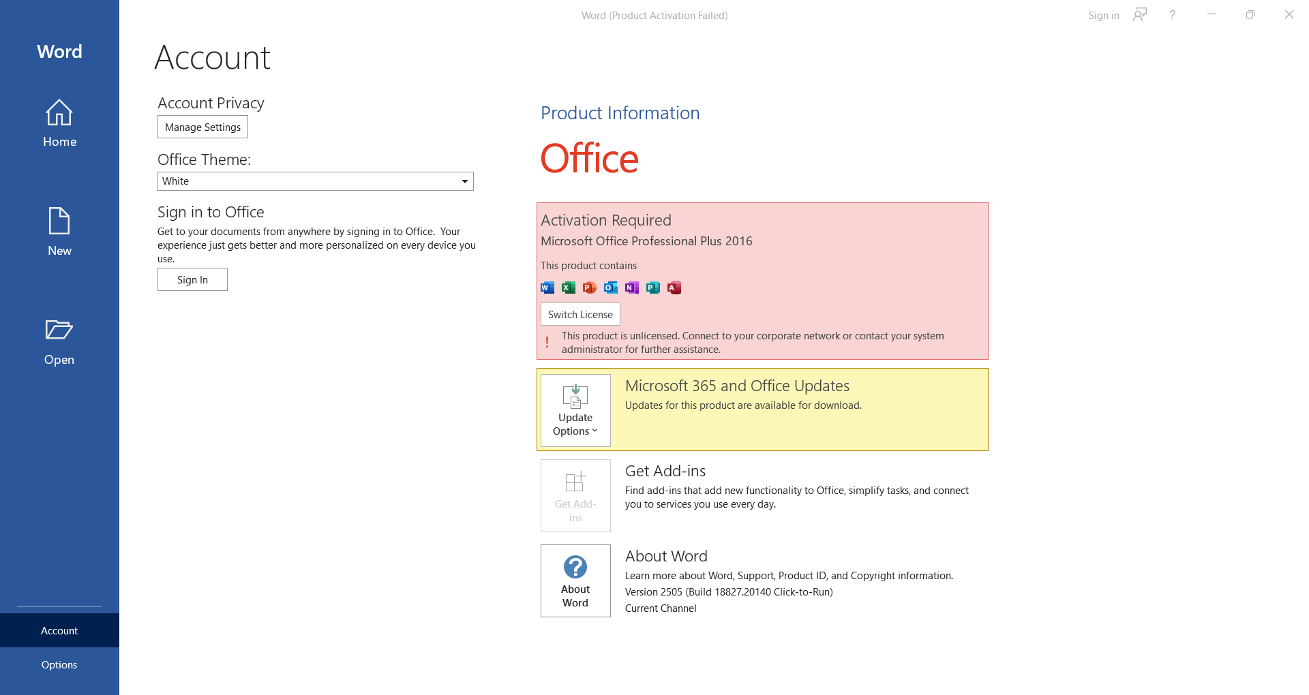Click the Home icon in sidebar
Screen dimensions: 1309x695
(x=59, y=113)
